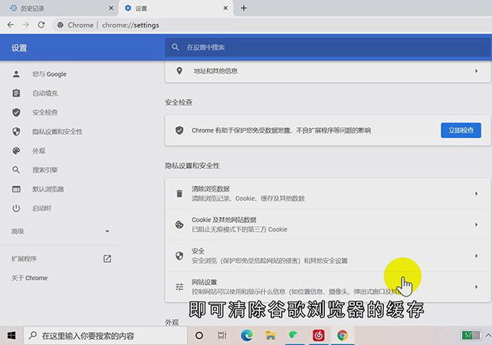Viewport: 492px width, 345px height.
Task: Click the shield icon of the 安全 row
Action: [x=179, y=256]
